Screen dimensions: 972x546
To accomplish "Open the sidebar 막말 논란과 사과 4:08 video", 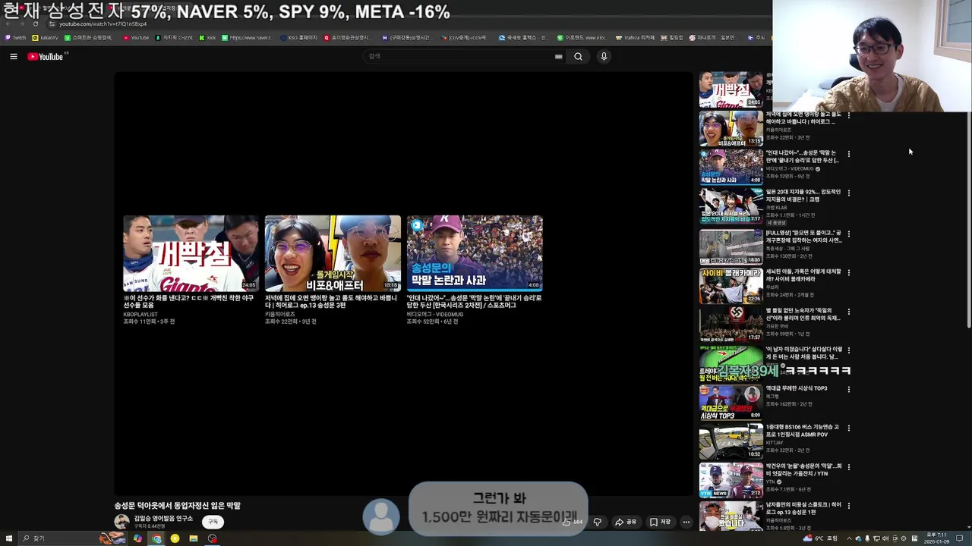I will point(731,168).
